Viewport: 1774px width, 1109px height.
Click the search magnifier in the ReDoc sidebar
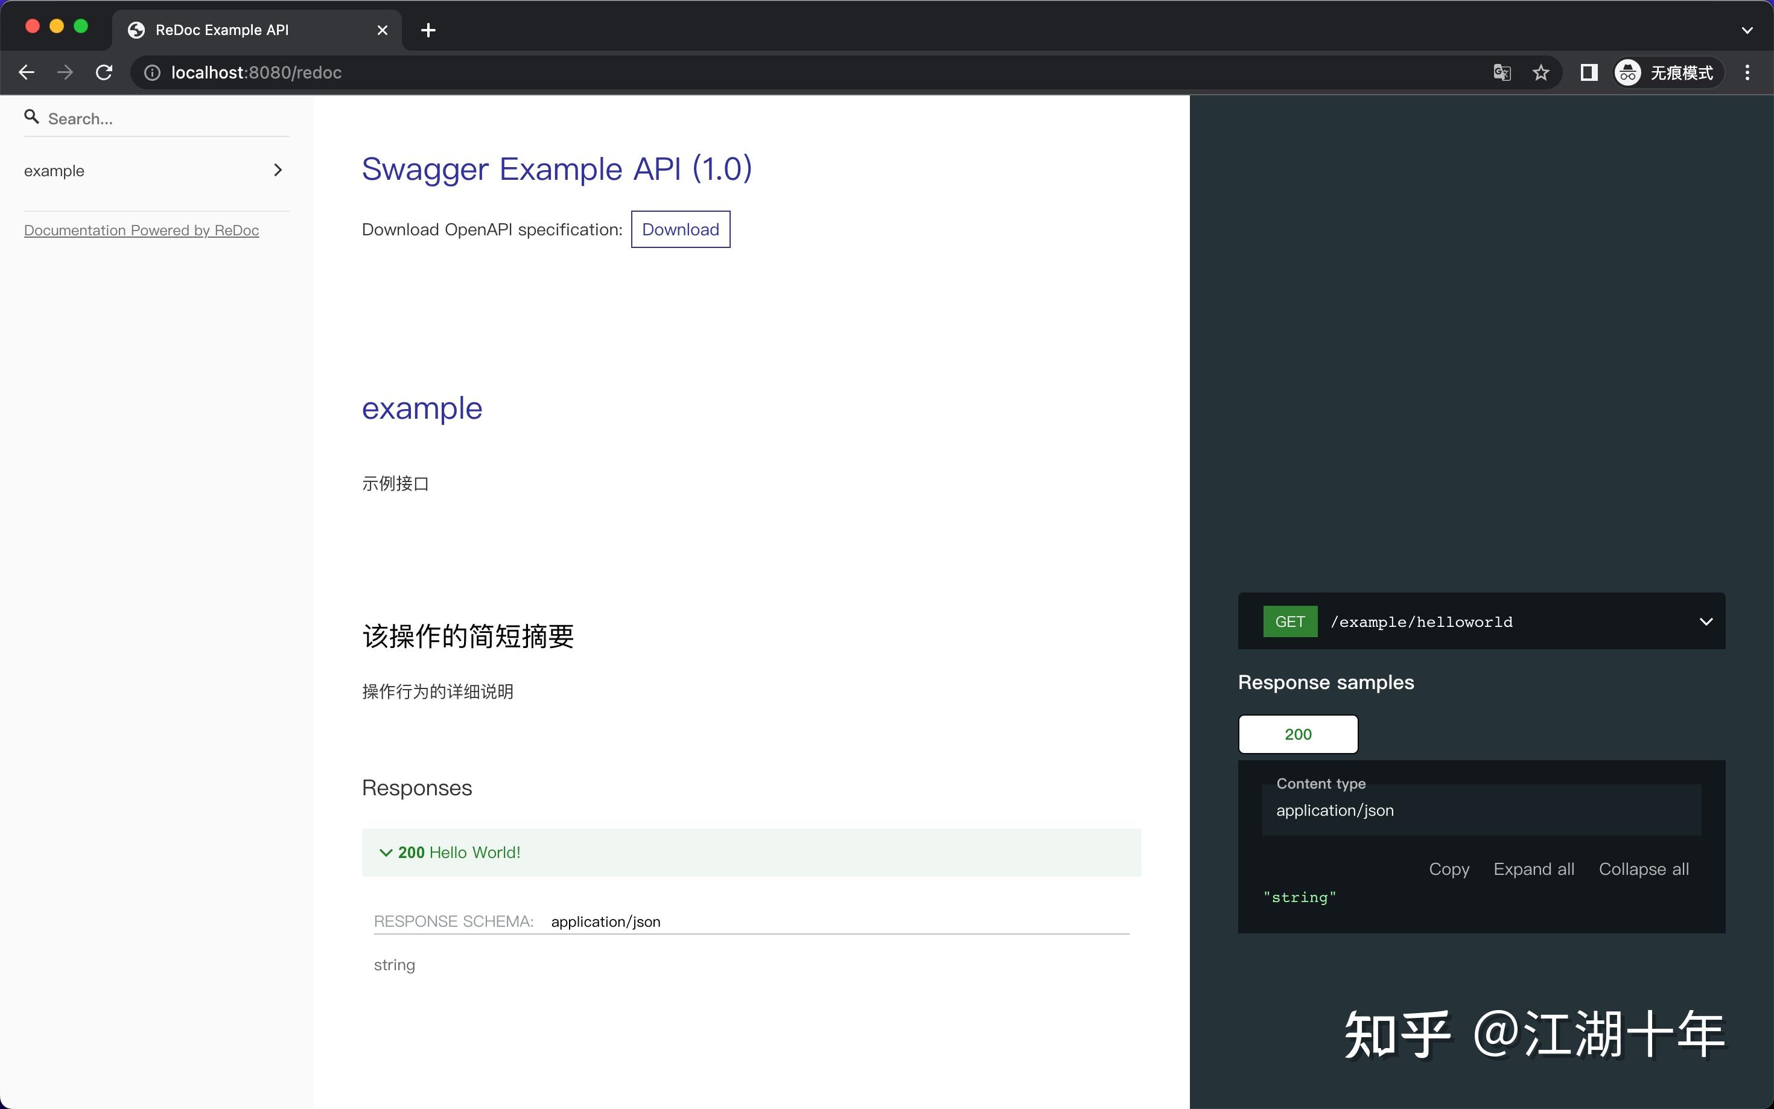point(31,116)
